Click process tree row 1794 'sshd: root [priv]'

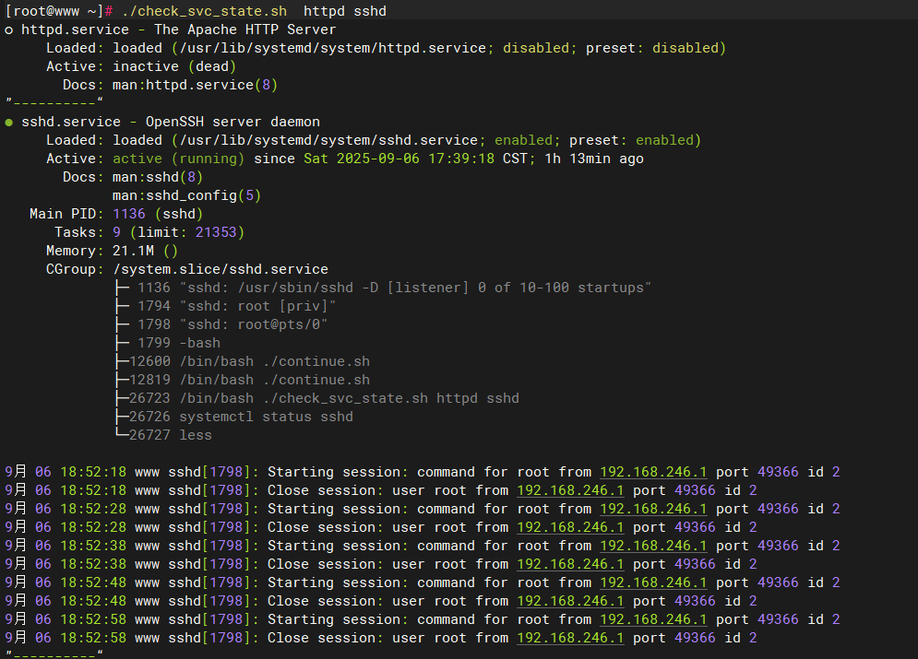tap(225, 306)
